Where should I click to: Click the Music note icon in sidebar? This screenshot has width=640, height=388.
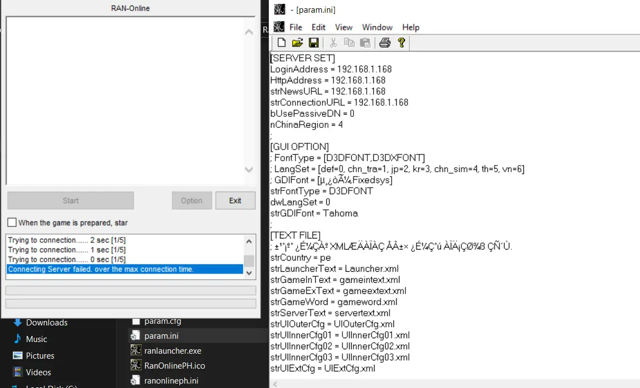[x=18, y=339]
